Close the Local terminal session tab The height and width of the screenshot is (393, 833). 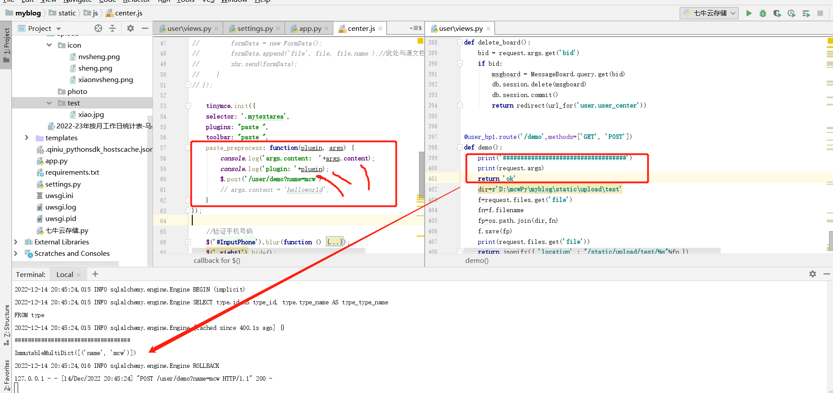tap(79, 275)
